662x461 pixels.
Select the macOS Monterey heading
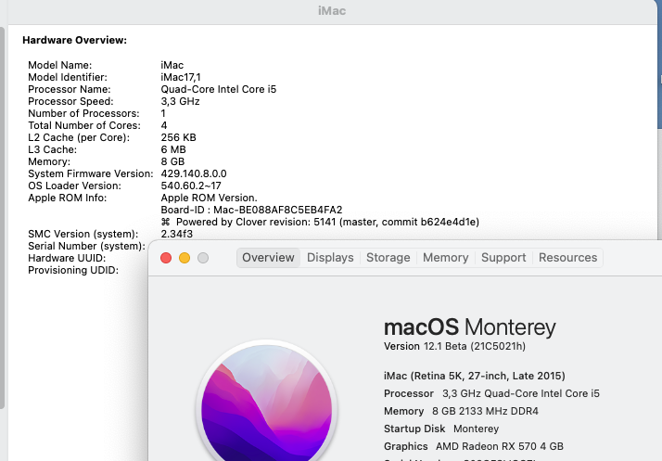click(x=469, y=327)
